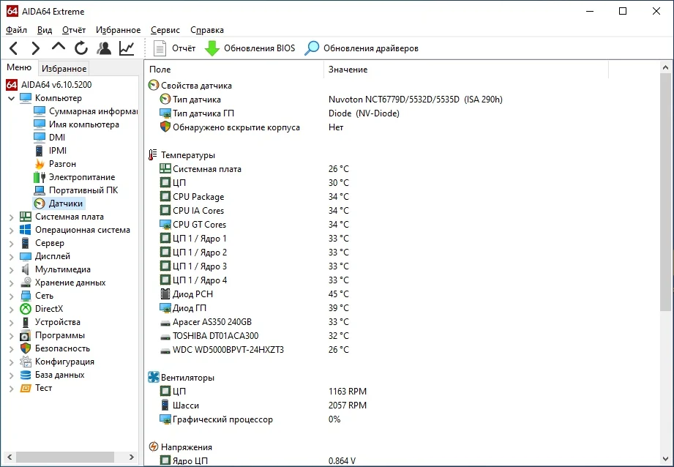Click the Портативный ПК laptop icon
Viewport: 674px width, 467px height.
click(x=40, y=190)
